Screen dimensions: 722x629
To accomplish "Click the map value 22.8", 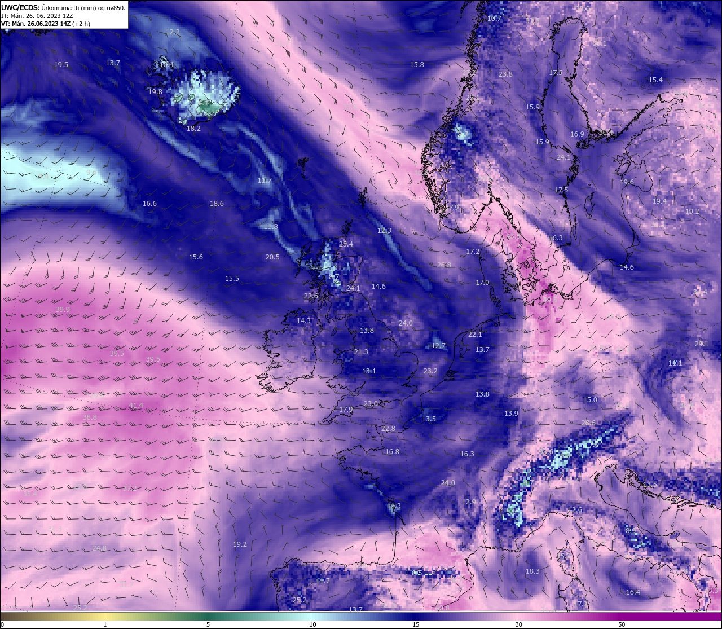I will tap(388, 429).
